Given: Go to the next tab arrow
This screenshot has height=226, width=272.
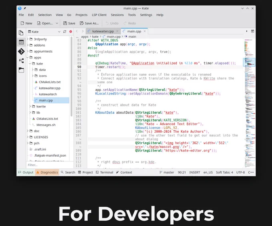Looking at the screenshot, I should (82, 31).
